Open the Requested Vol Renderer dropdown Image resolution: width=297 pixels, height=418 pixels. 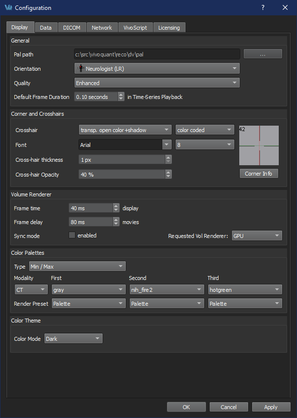(257, 236)
